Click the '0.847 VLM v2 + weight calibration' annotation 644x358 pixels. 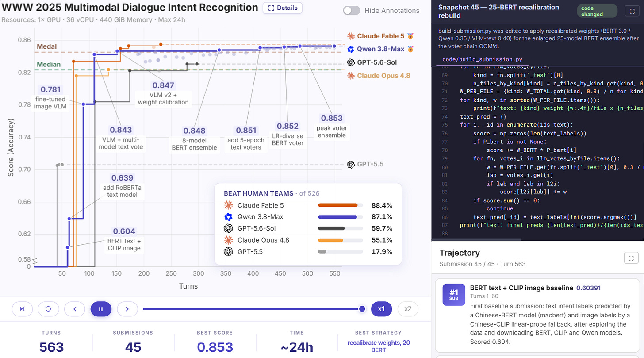(163, 93)
